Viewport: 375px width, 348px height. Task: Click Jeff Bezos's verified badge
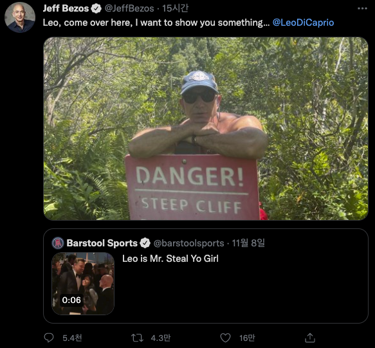pos(96,8)
